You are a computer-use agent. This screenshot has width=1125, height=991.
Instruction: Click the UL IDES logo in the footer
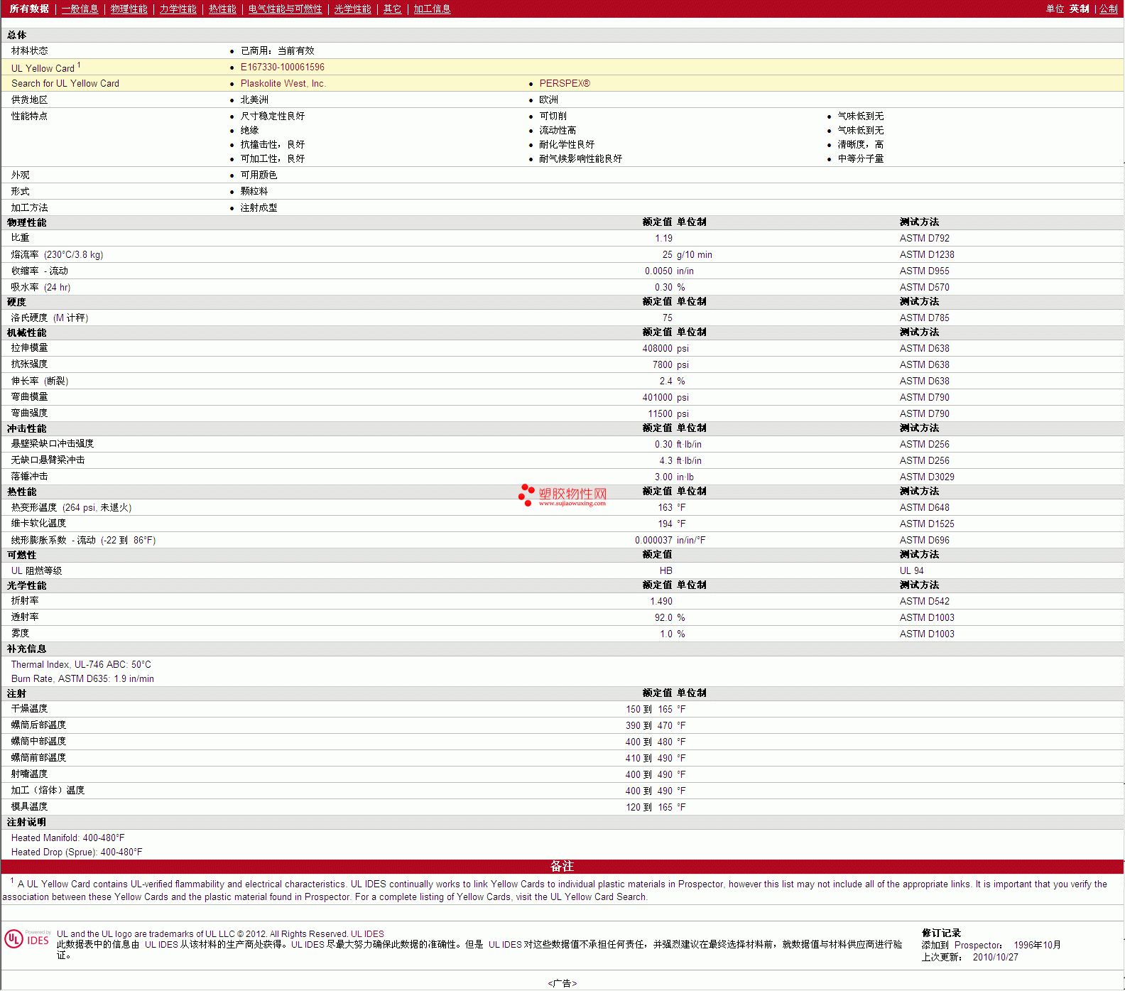27,939
